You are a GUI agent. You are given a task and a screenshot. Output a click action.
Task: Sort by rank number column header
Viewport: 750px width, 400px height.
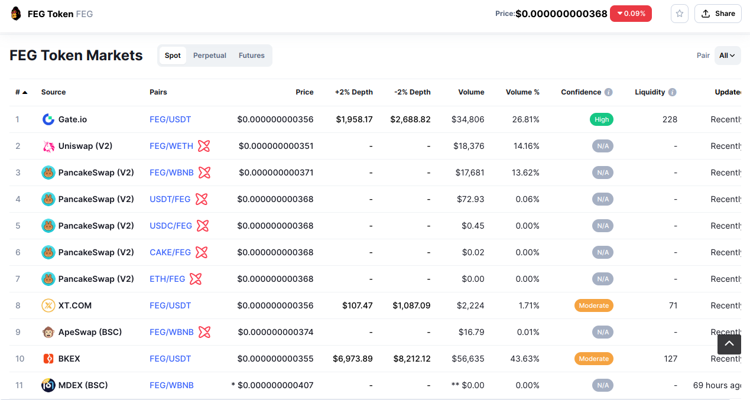(x=21, y=92)
